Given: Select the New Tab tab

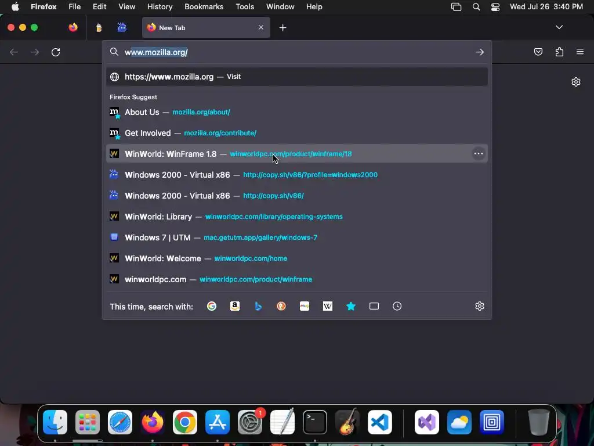Looking at the screenshot, I should pos(206,28).
